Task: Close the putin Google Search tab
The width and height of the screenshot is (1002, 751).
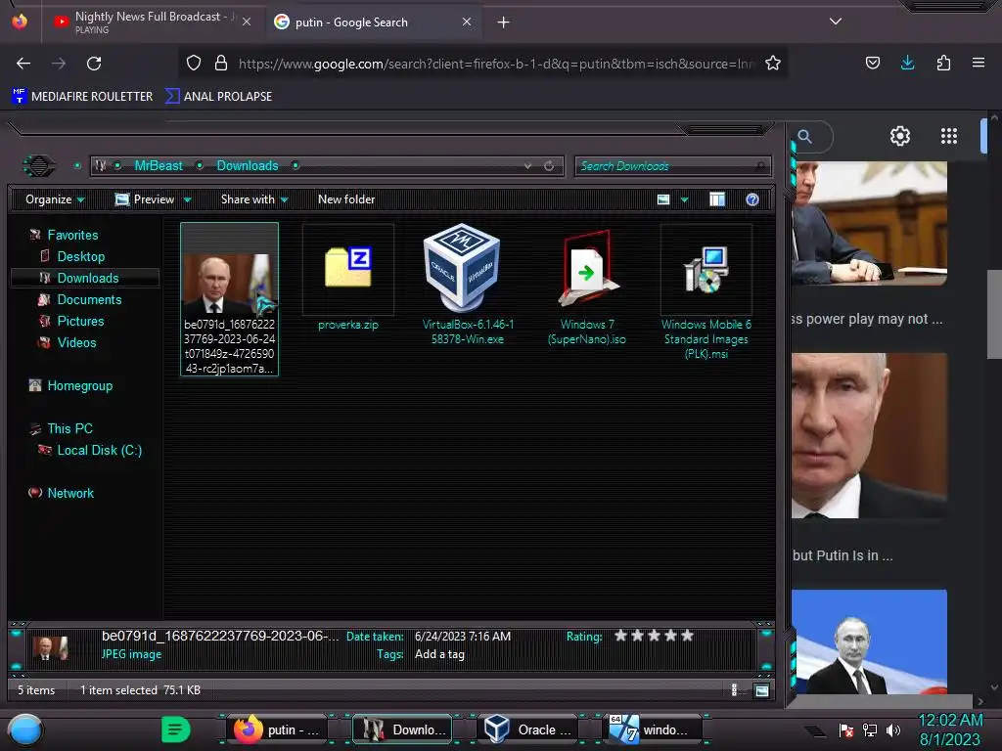Action: (x=467, y=22)
